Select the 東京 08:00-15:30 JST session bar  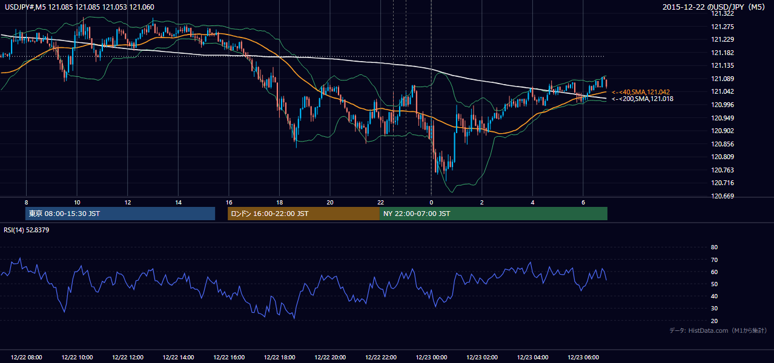120,214
